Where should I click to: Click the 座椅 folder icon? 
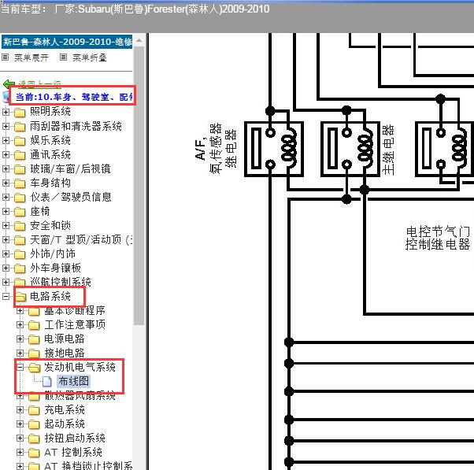click(x=20, y=212)
